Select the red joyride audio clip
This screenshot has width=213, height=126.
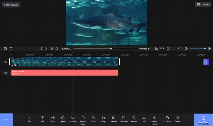64,73
